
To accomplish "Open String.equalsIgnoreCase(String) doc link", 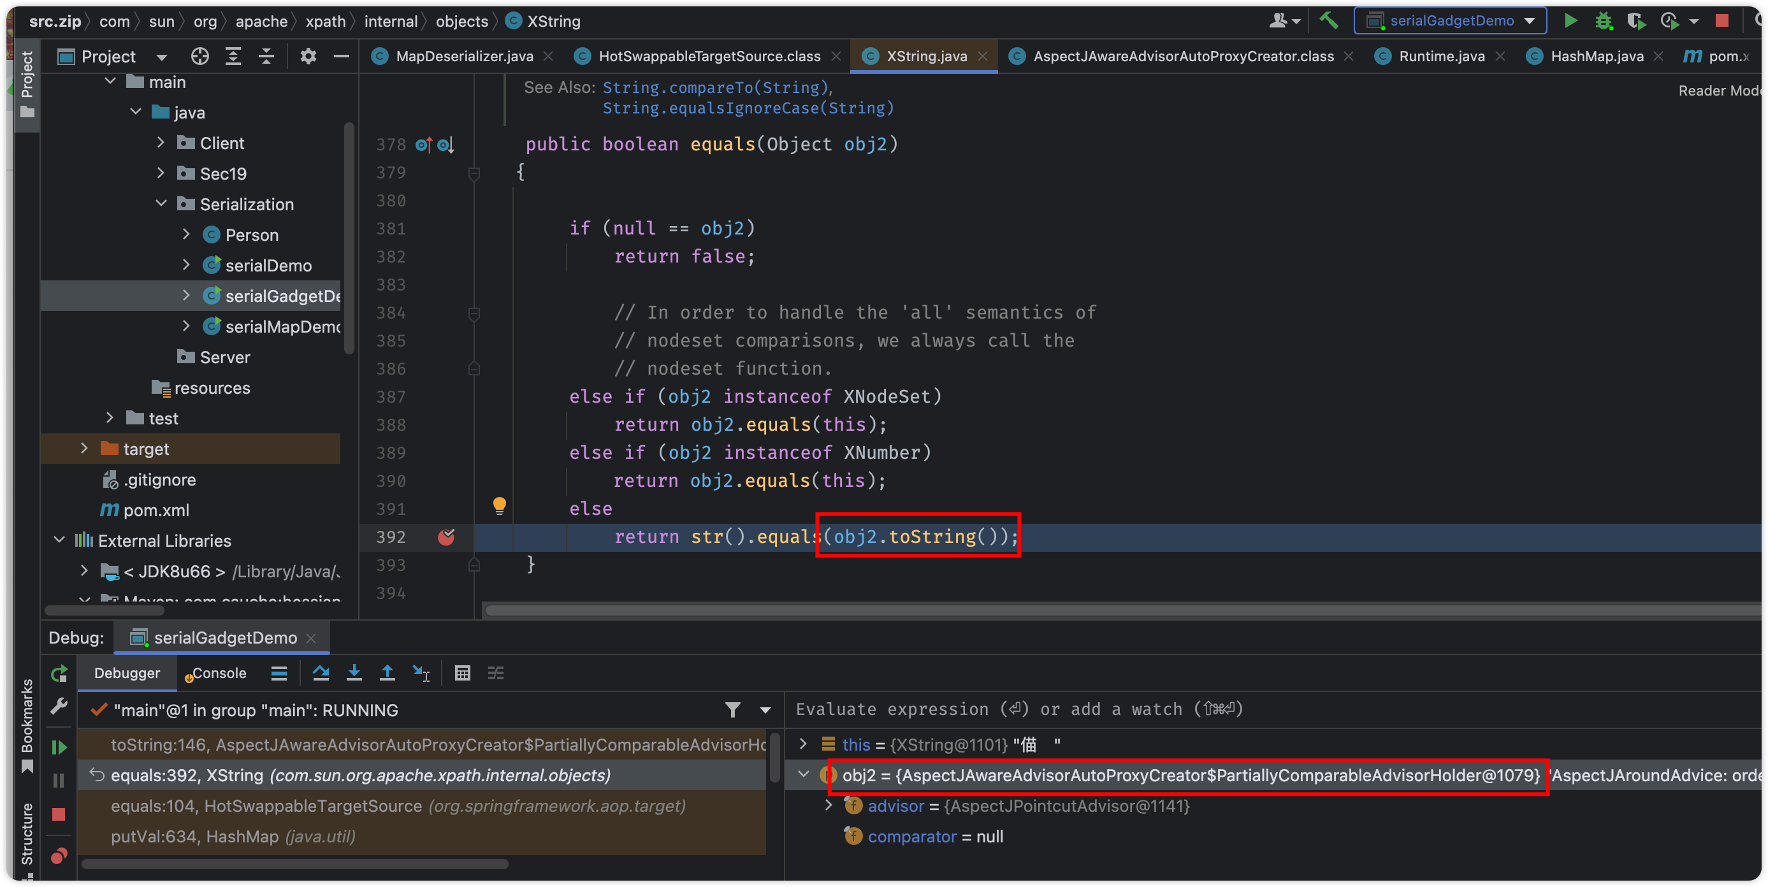I will [748, 108].
